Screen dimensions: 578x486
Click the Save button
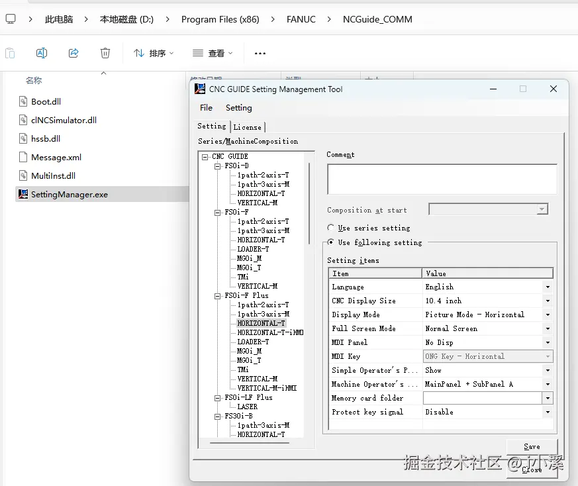click(x=532, y=446)
